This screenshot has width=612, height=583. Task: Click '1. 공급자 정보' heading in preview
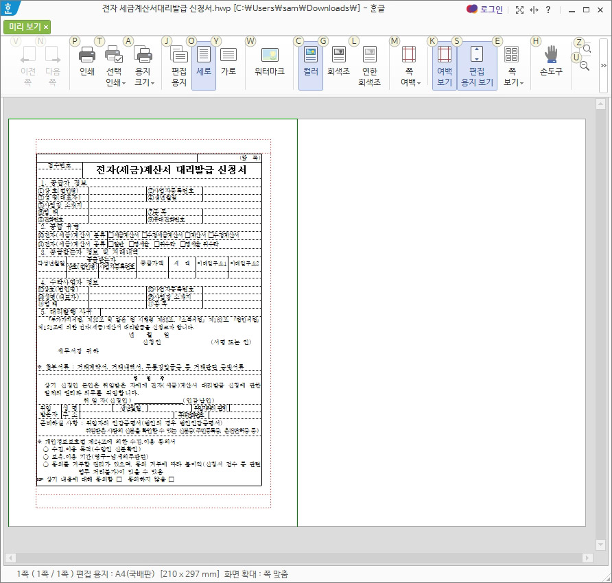pos(64,182)
